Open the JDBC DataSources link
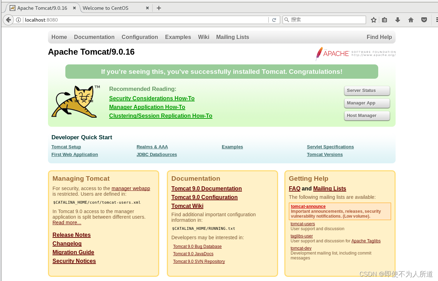Screen dimensions: 438x281 click(x=157, y=154)
